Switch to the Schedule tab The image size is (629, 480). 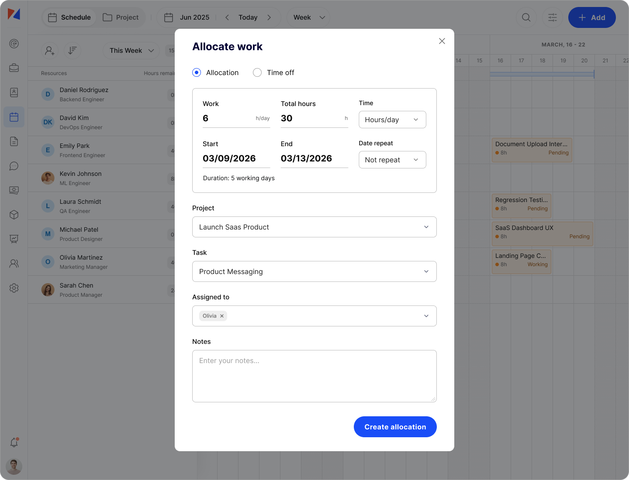(69, 17)
